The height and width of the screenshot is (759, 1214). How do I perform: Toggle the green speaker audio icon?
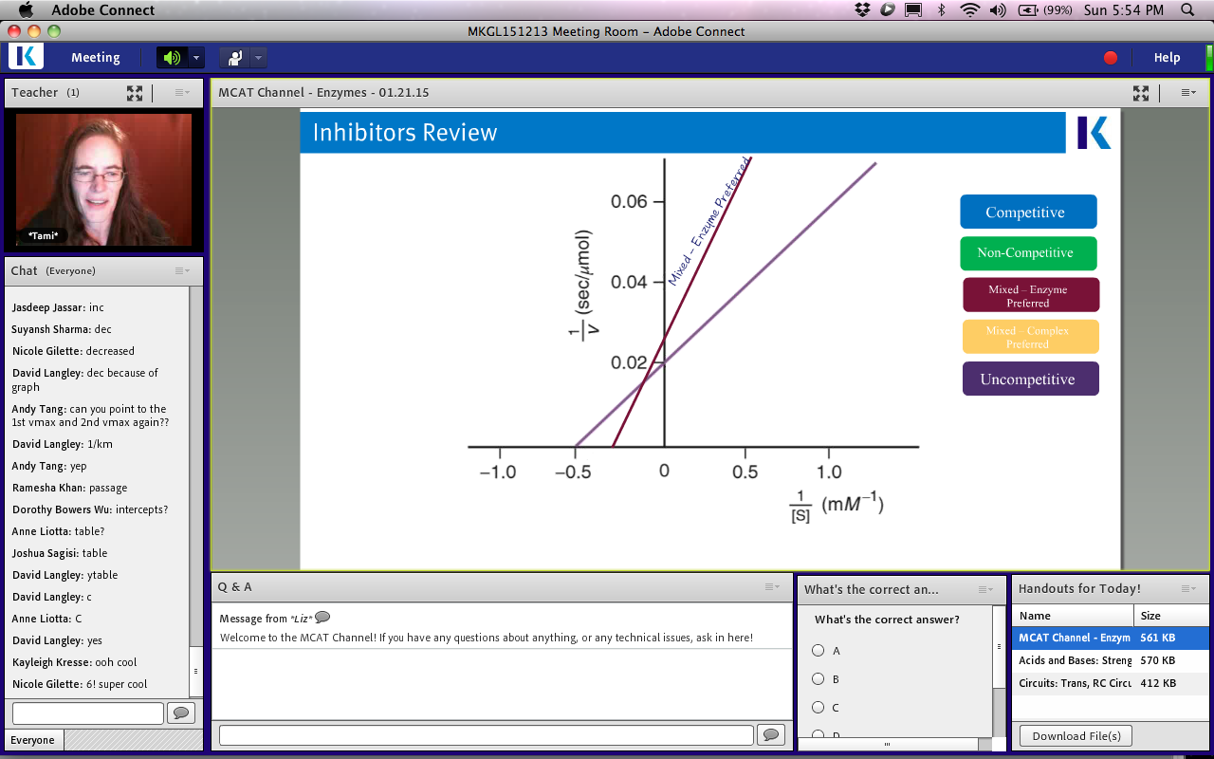(172, 58)
